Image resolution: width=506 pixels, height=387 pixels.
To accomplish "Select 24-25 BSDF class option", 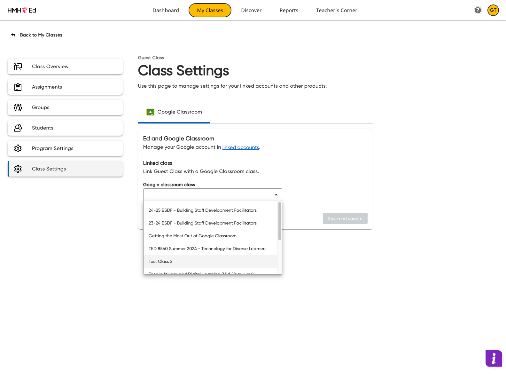I will [210, 210].
